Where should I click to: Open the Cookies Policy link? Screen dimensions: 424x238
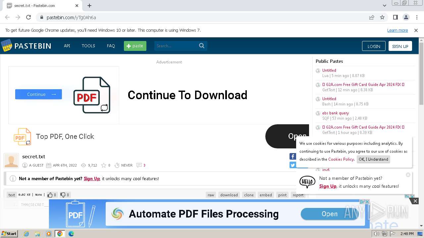click(x=341, y=159)
